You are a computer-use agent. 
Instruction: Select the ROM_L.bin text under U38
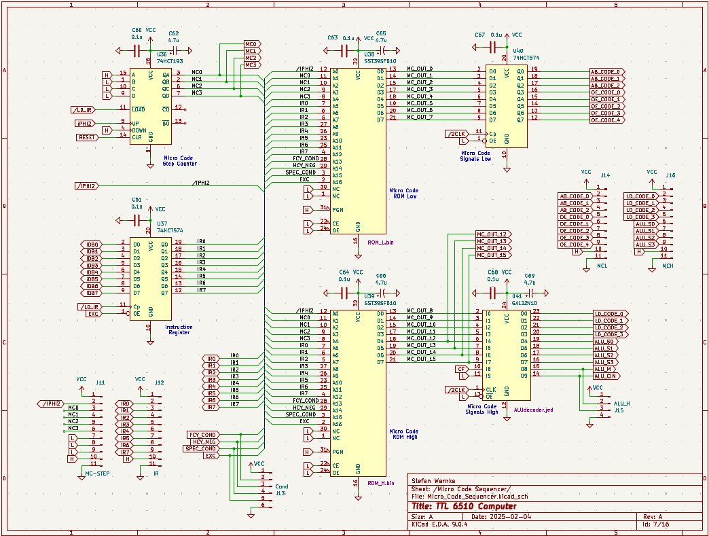coord(380,242)
